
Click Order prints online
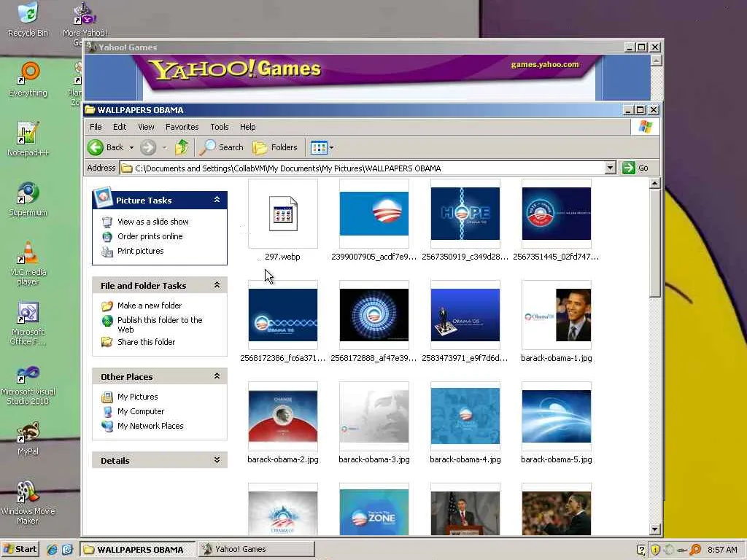point(150,236)
